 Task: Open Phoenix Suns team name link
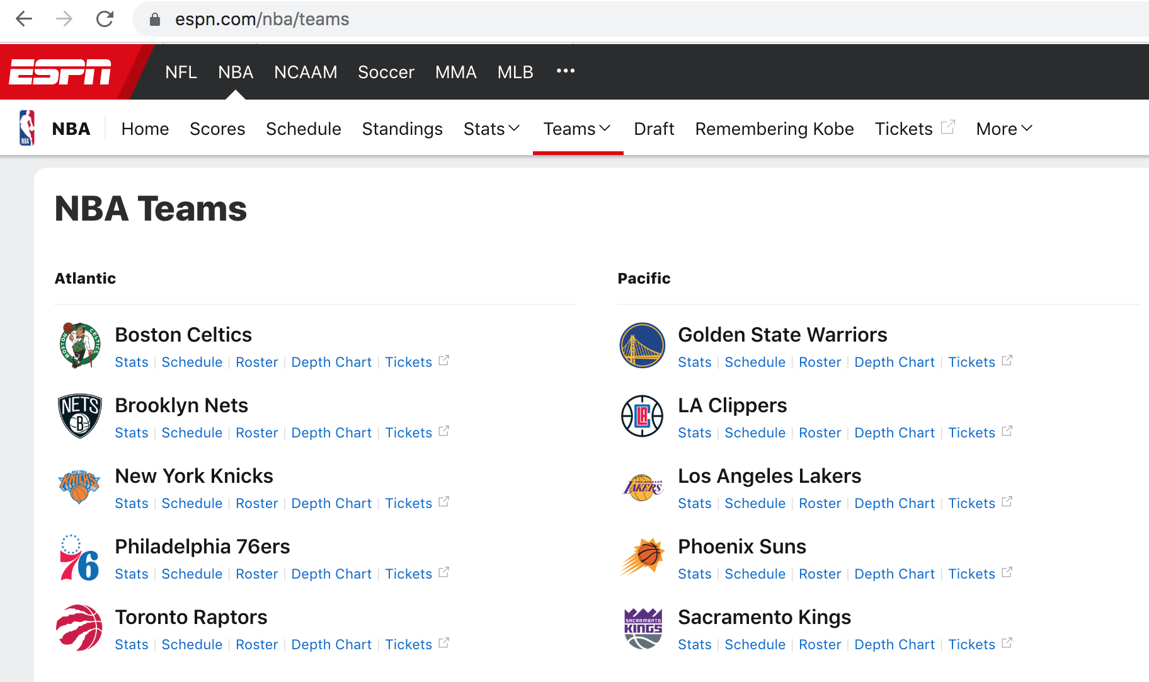pos(742,546)
